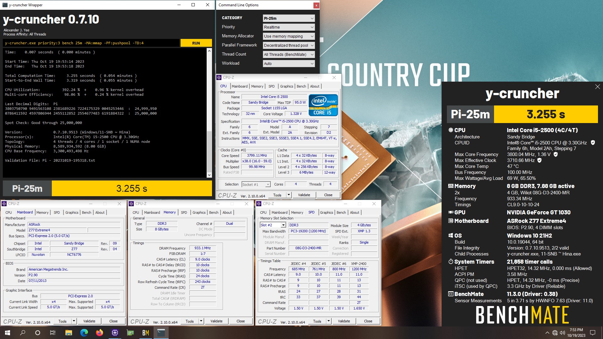
Task: Open the Slot #2 memory slot dropdown
Action: click(x=273, y=225)
